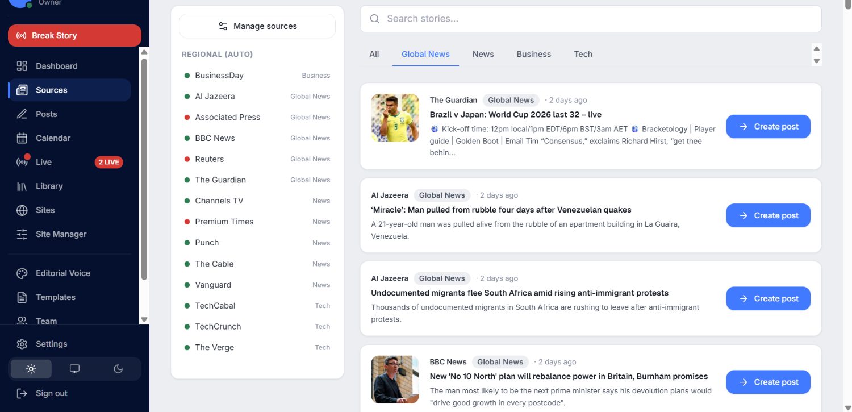Screen dimensions: 852x412
Task: Click the 2 LIVE badge
Action: [108, 162]
